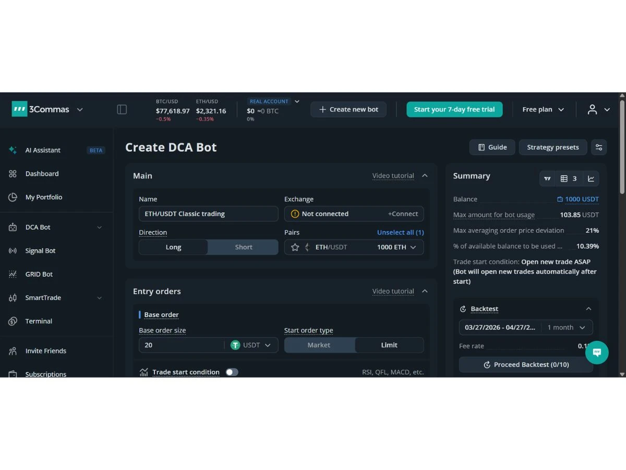Open Main section Video tutorial link

click(393, 176)
